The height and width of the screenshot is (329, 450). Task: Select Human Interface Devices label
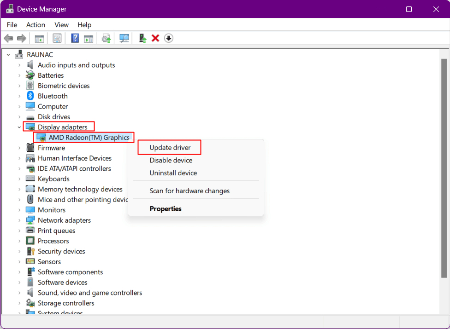[x=75, y=158]
